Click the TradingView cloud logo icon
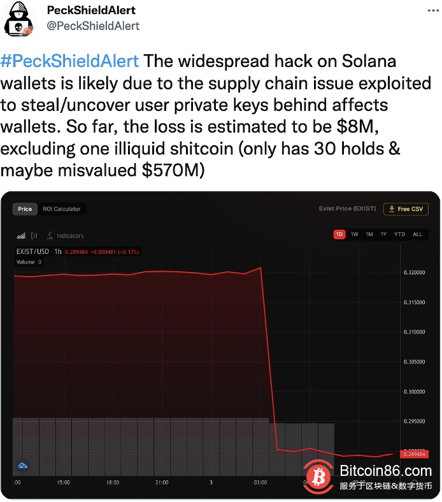 coord(23,466)
